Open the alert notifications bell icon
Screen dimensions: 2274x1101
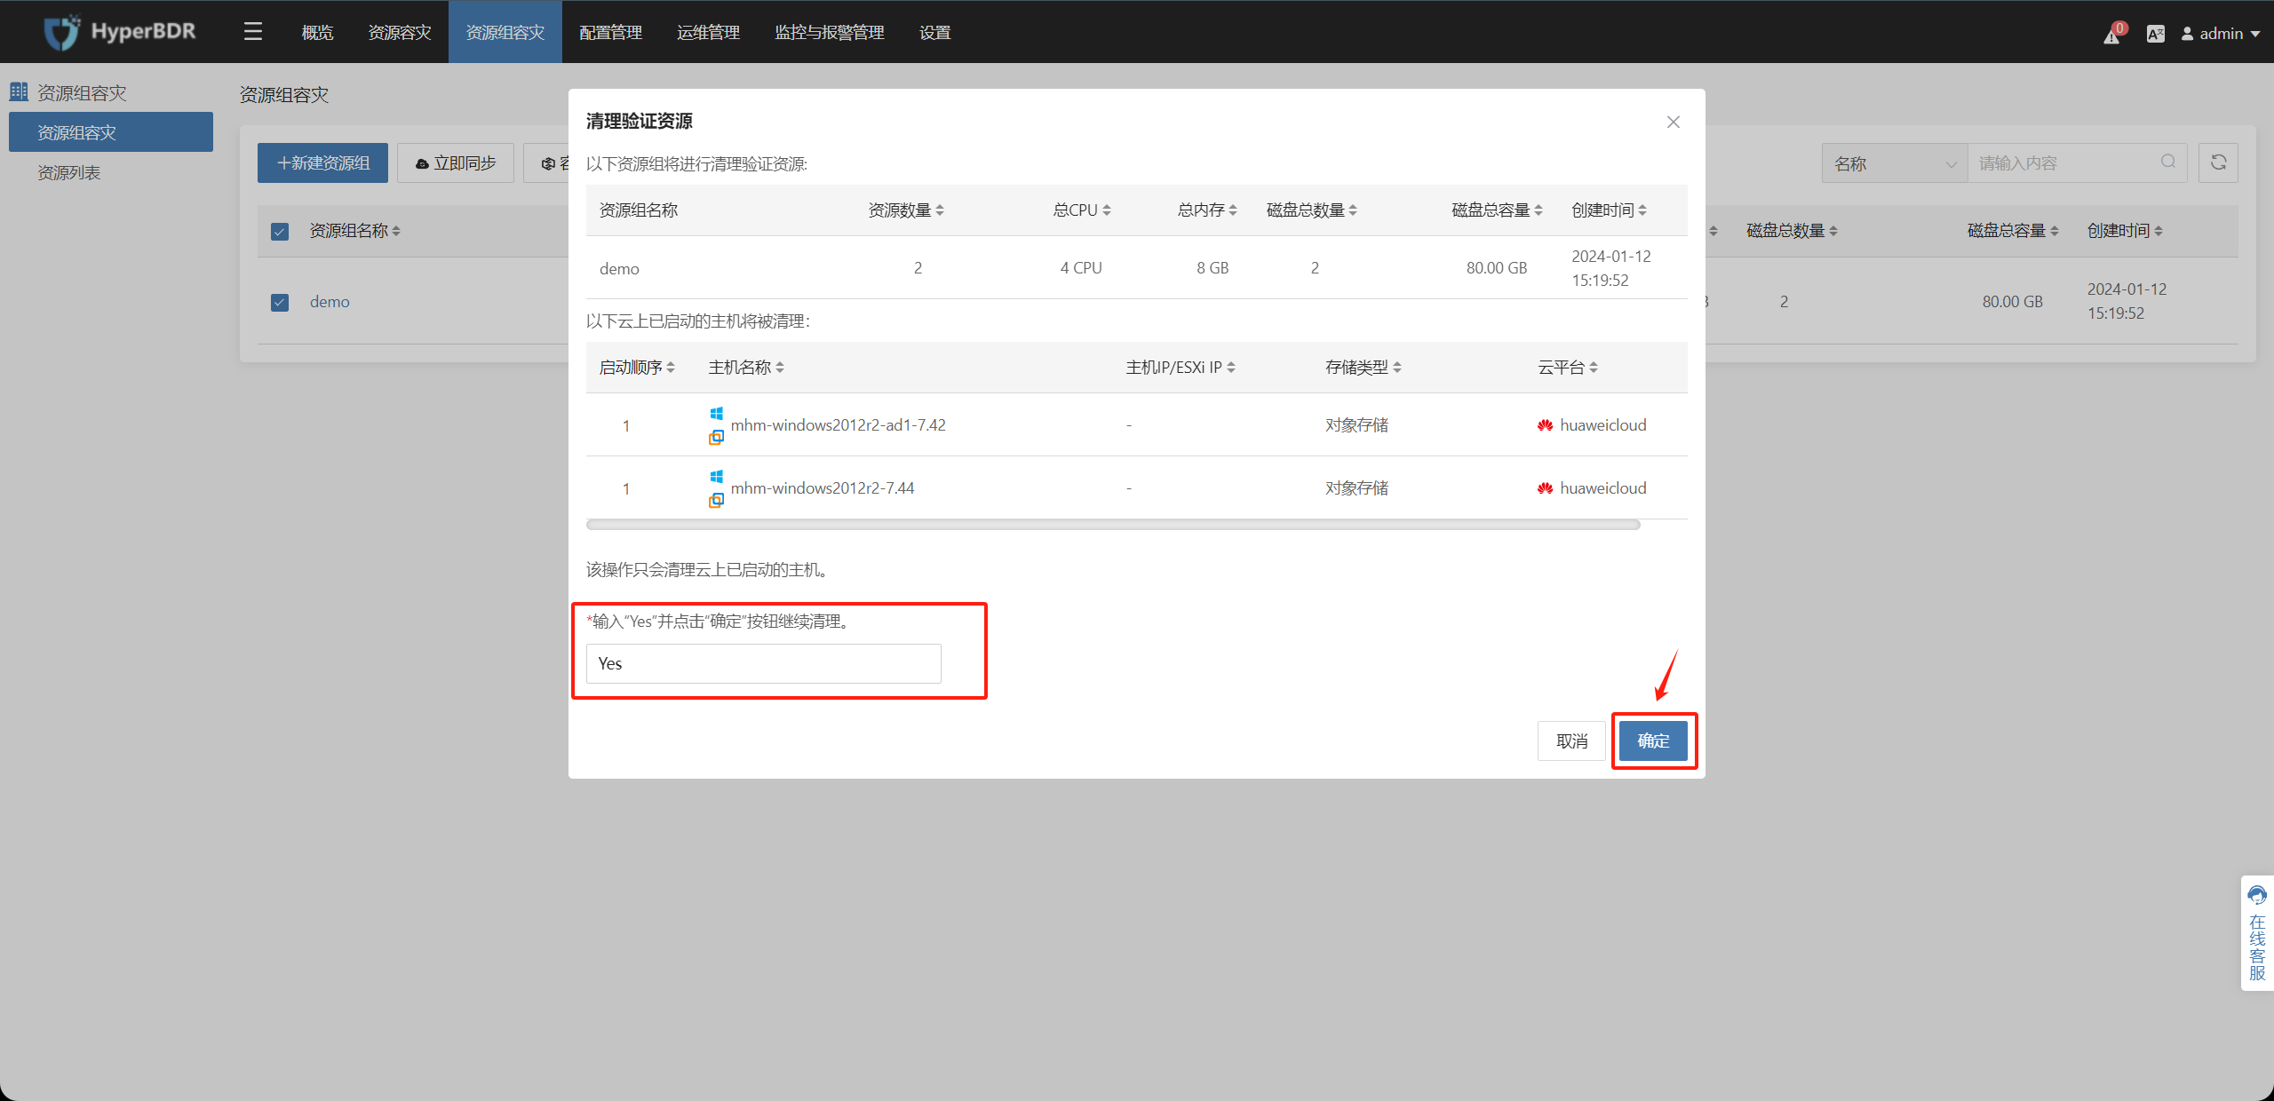(2113, 34)
